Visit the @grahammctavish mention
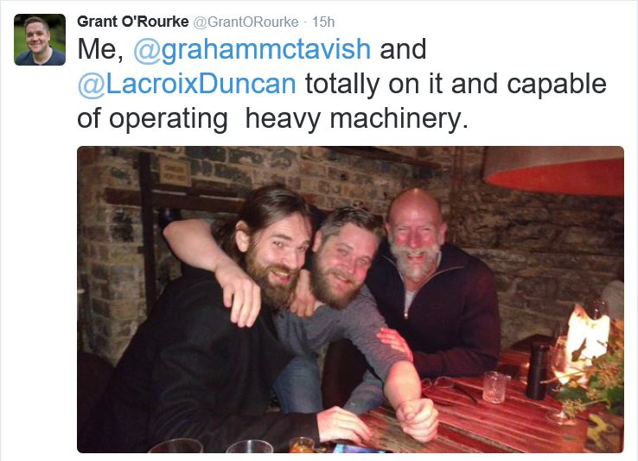 point(252,49)
